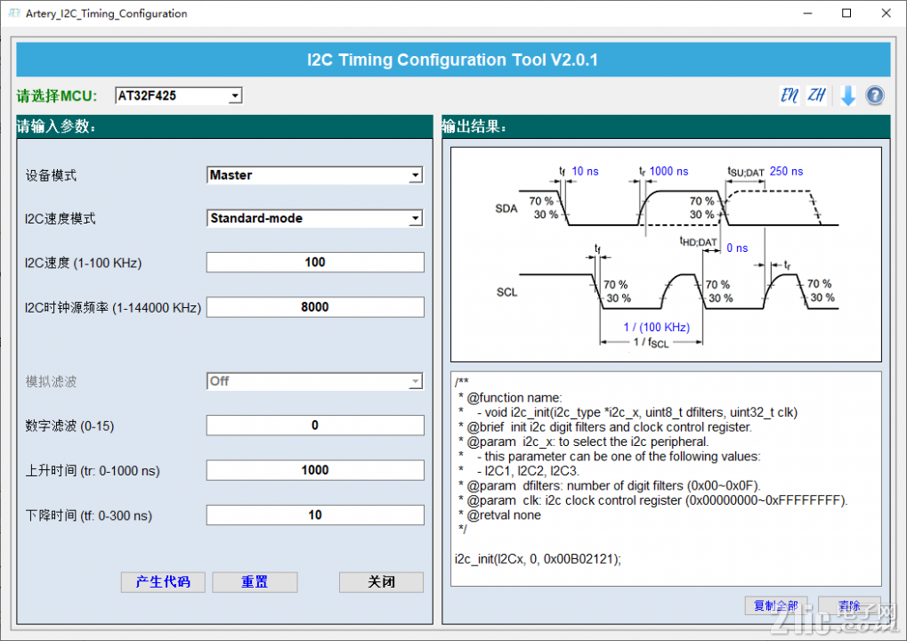Click the SDA signal label in diagram
Screen dimensions: 907x641
point(506,208)
